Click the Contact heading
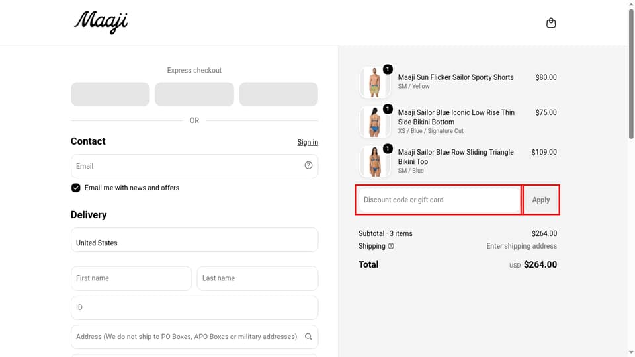This screenshot has height=357, width=635. 88,141
